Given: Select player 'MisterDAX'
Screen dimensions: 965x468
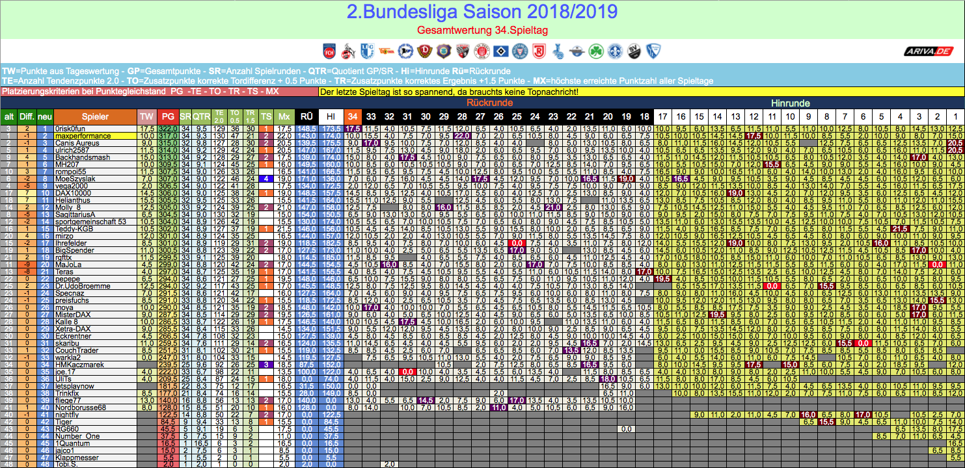Looking at the screenshot, I should [94, 315].
